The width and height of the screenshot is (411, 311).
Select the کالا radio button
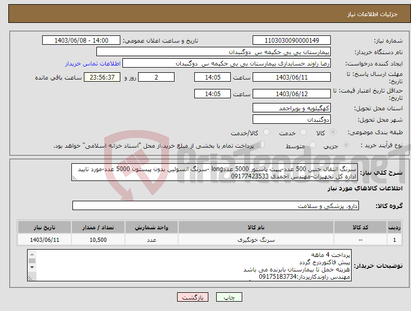pyautogui.click(x=333, y=132)
